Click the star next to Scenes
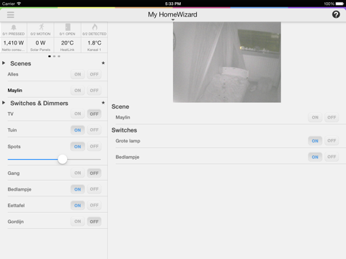346x259 pixels. 103,63
